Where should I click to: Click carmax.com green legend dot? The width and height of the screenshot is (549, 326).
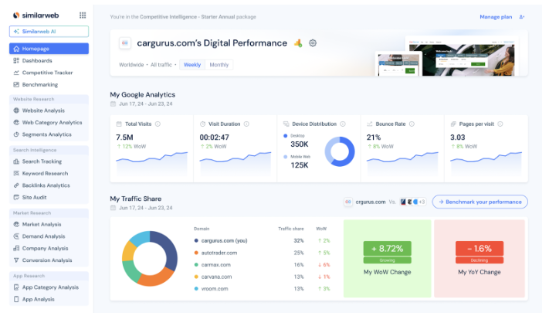(x=196, y=264)
